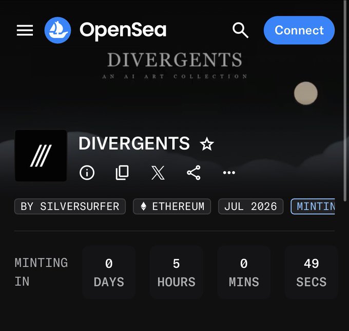The height and width of the screenshot is (331, 349).
Task: Click the JUL 2026 date tag
Action: tap(250, 207)
